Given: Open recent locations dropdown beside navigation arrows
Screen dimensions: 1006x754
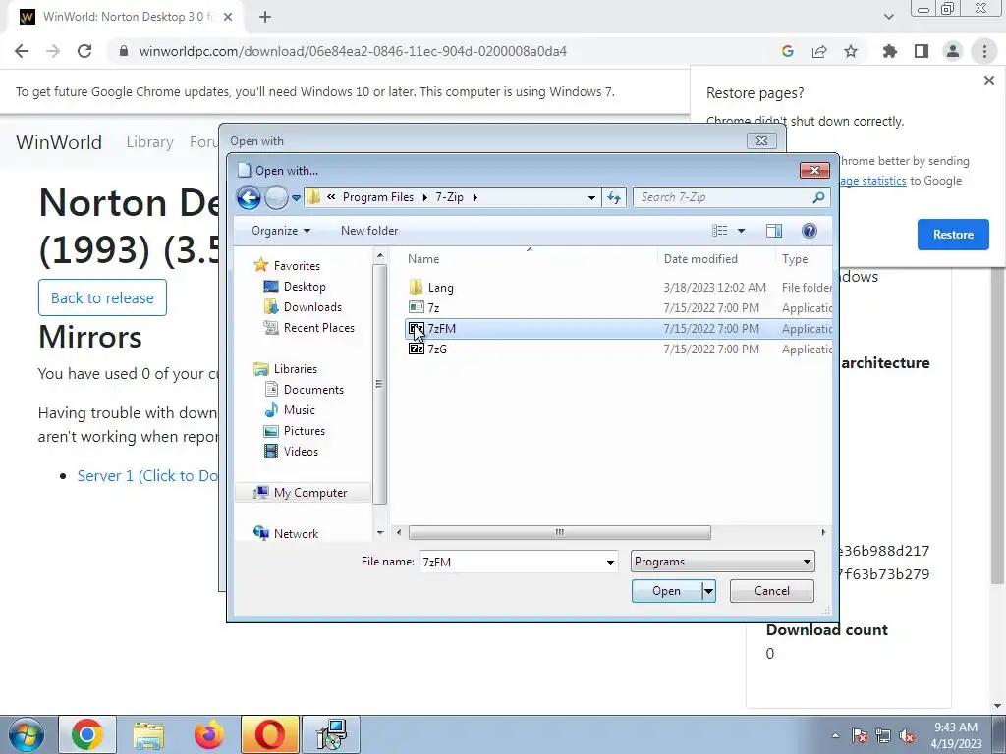Looking at the screenshot, I should pyautogui.click(x=296, y=198).
